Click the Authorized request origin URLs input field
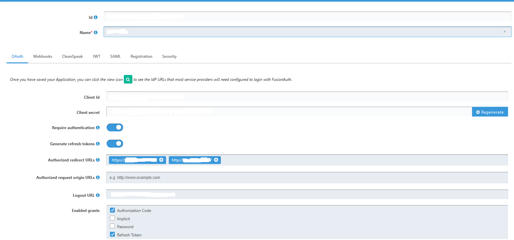This screenshot has height=240, width=514. 231,177
